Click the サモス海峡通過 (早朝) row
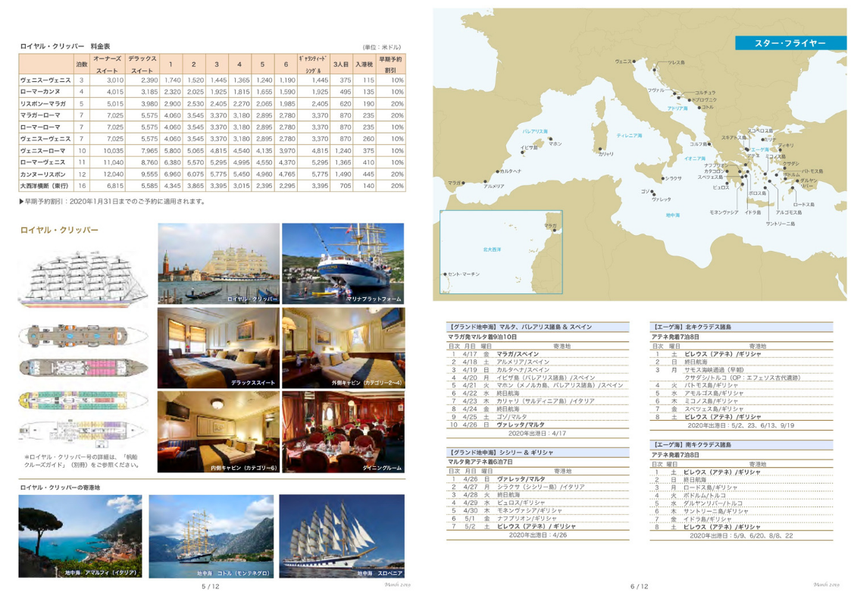The image size is (851, 602). 741,370
